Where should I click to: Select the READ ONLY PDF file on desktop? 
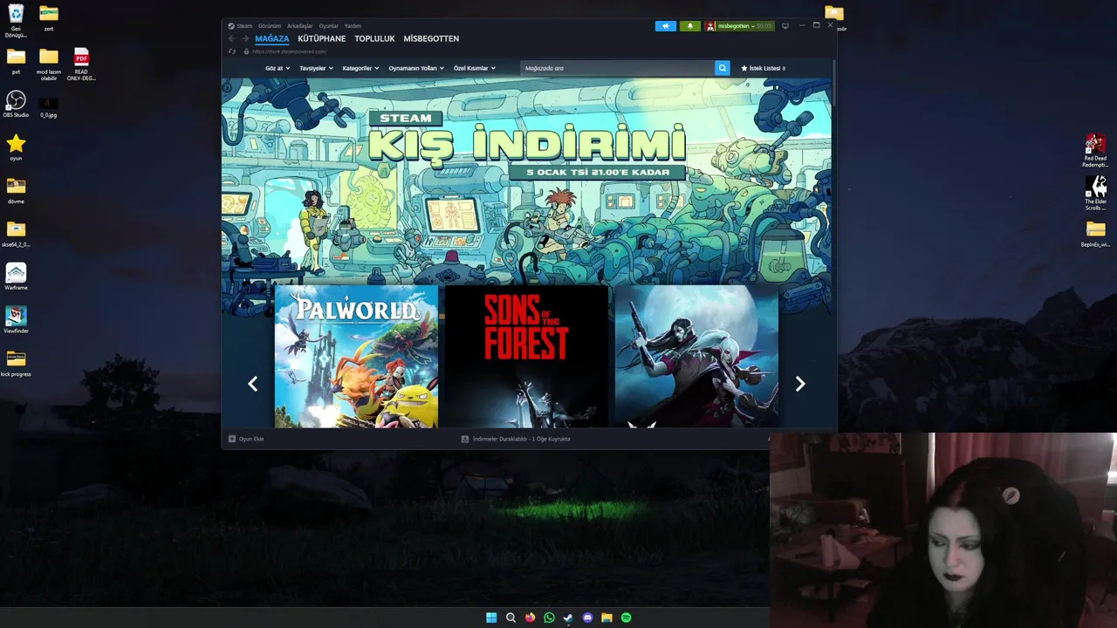(x=81, y=64)
